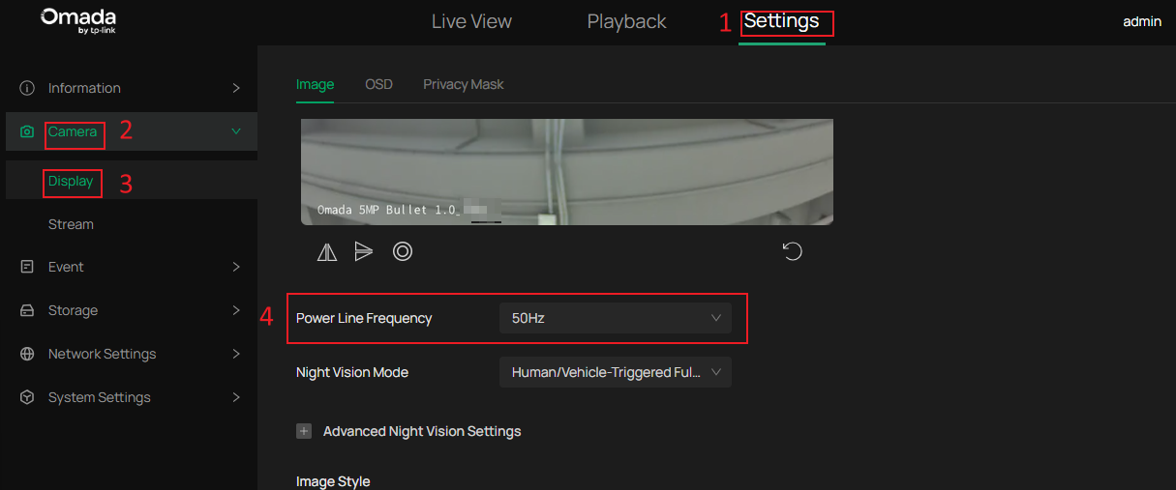1176x490 pixels.
Task: Click the Night Vision Mode label
Action: (x=352, y=372)
